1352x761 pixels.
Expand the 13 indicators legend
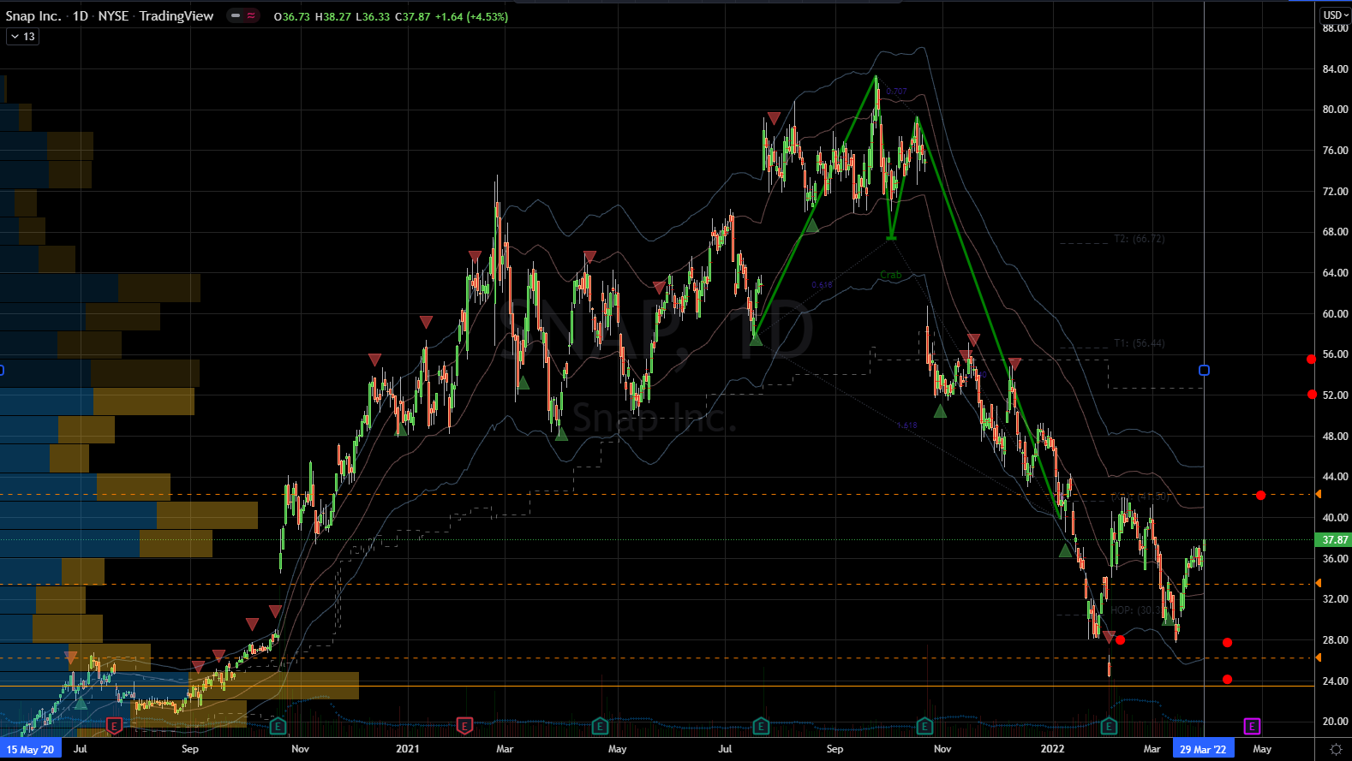click(22, 37)
